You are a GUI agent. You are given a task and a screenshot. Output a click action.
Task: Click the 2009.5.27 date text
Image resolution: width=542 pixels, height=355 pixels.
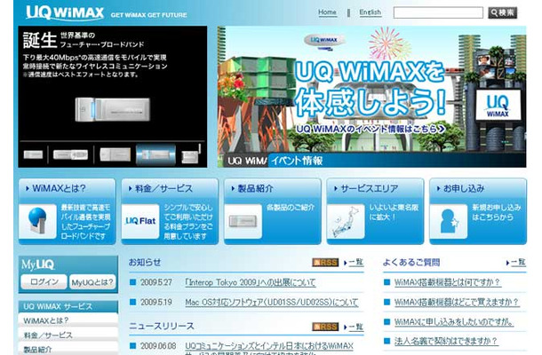(155, 282)
